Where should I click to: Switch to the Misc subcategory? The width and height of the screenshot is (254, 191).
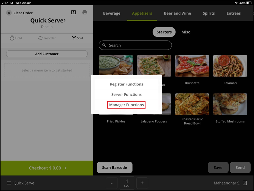pyautogui.click(x=186, y=32)
